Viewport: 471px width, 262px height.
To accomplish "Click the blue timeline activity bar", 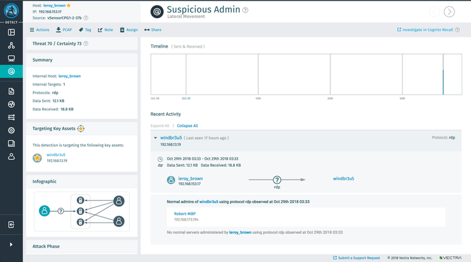I will (x=443, y=81).
